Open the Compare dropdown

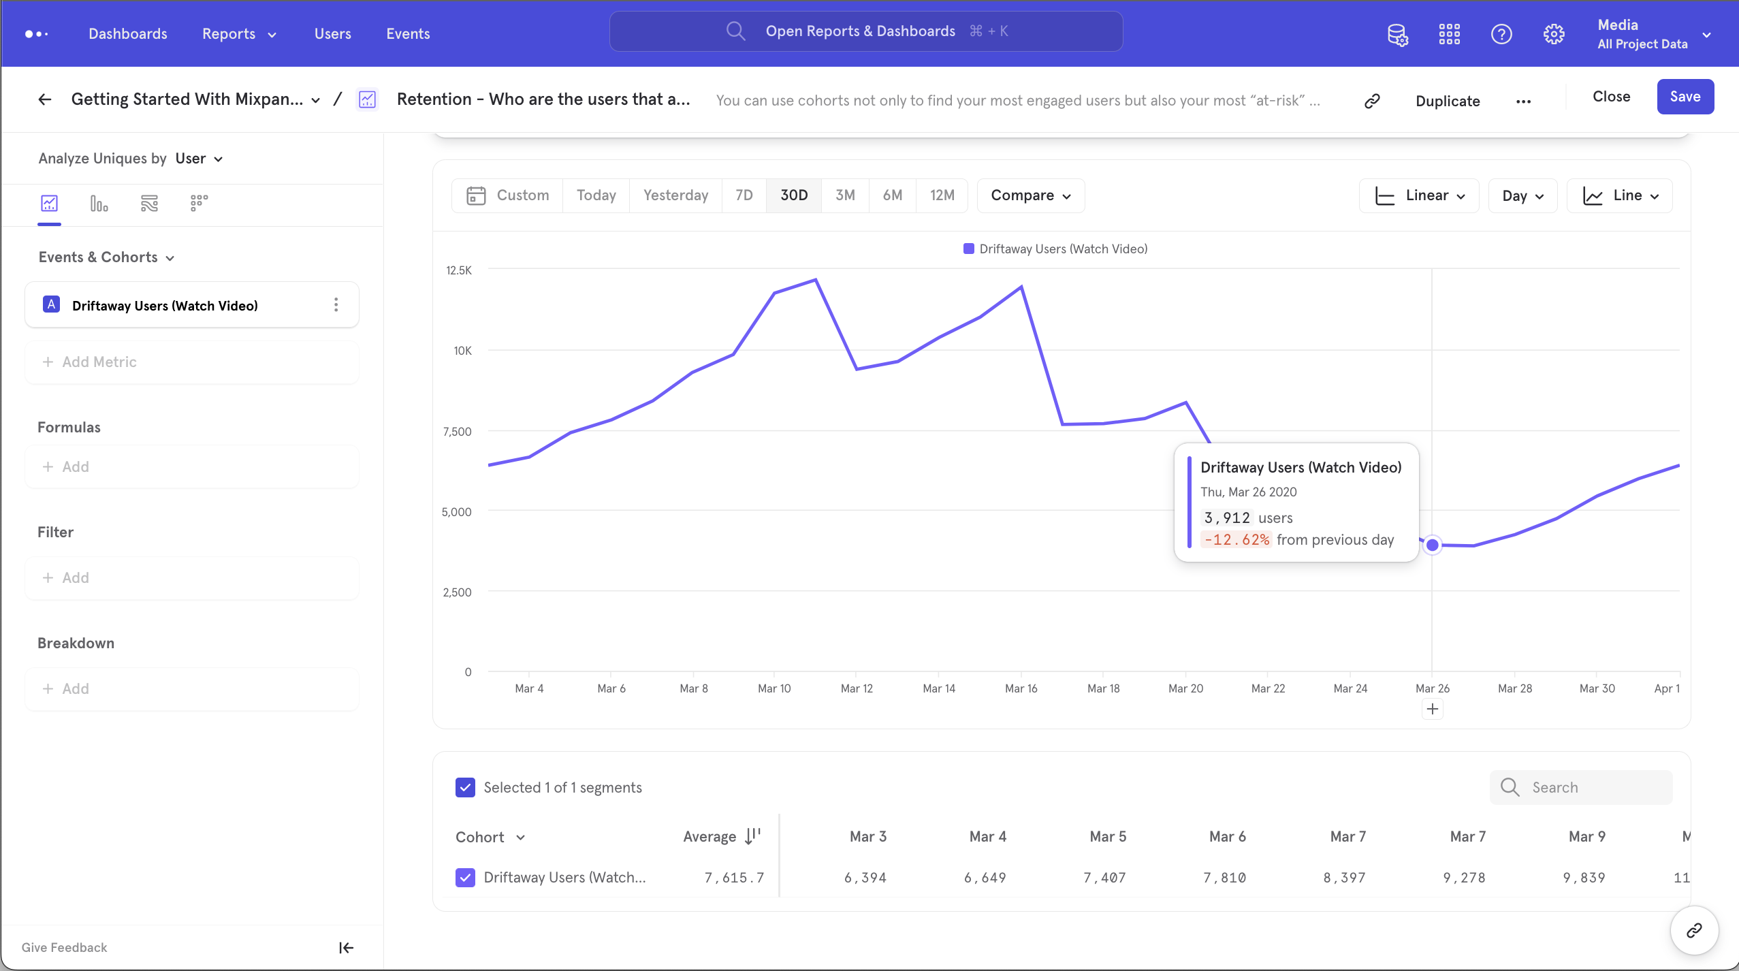[1030, 195]
